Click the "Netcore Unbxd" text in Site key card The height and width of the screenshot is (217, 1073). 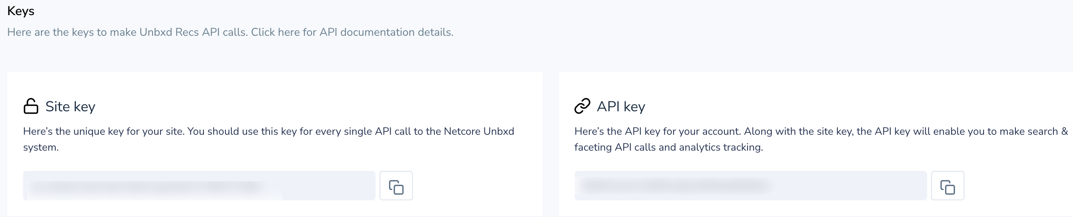(x=478, y=132)
